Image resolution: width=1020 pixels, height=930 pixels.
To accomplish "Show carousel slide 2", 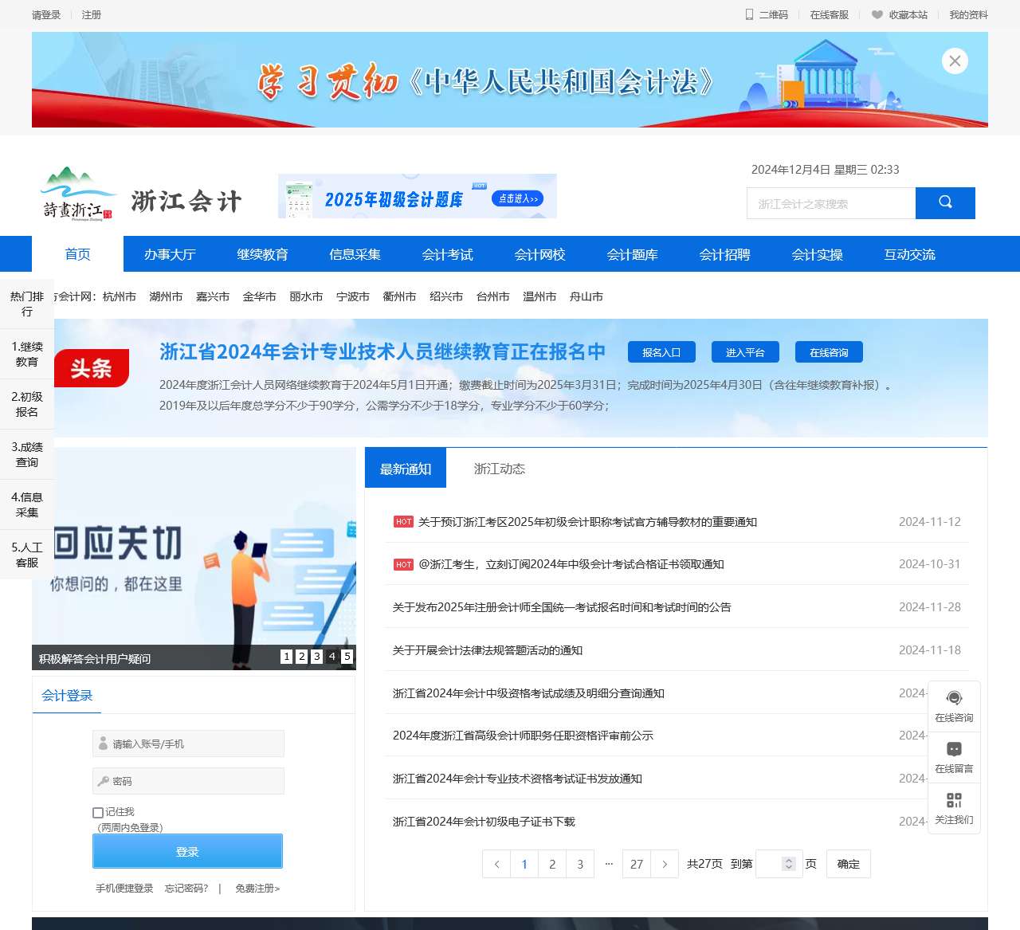I will tap(301, 657).
